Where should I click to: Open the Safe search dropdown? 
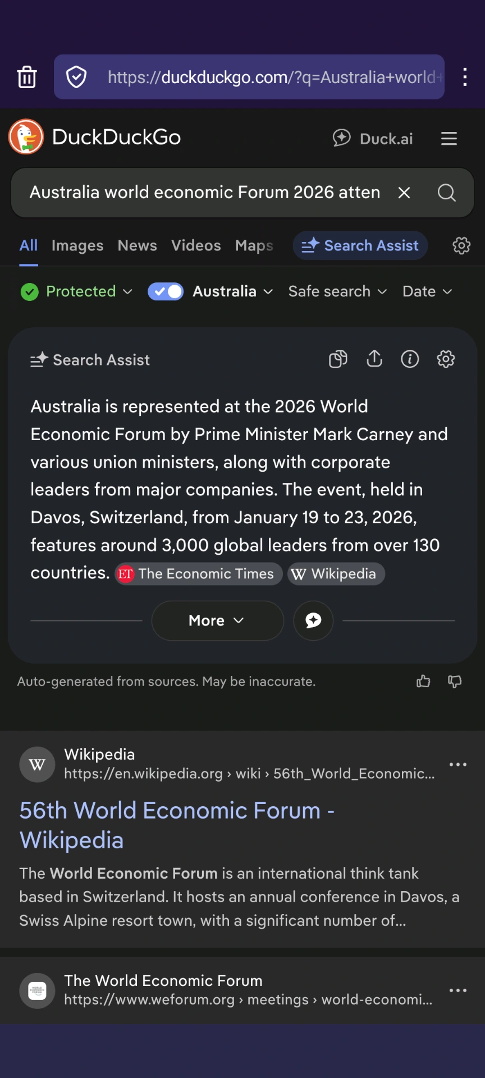[337, 291]
